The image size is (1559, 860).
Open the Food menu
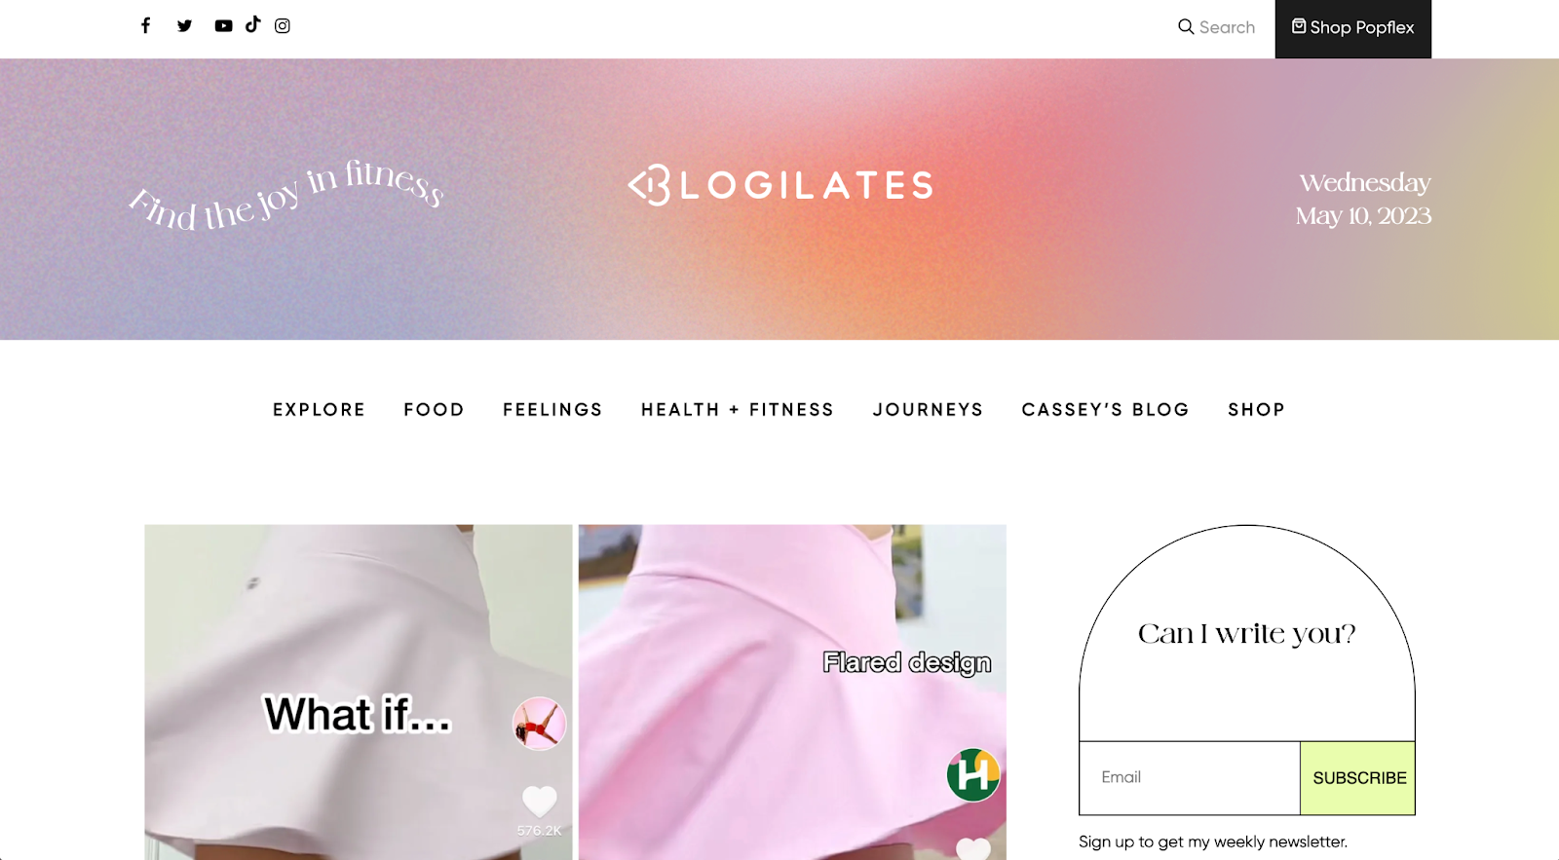click(x=434, y=410)
